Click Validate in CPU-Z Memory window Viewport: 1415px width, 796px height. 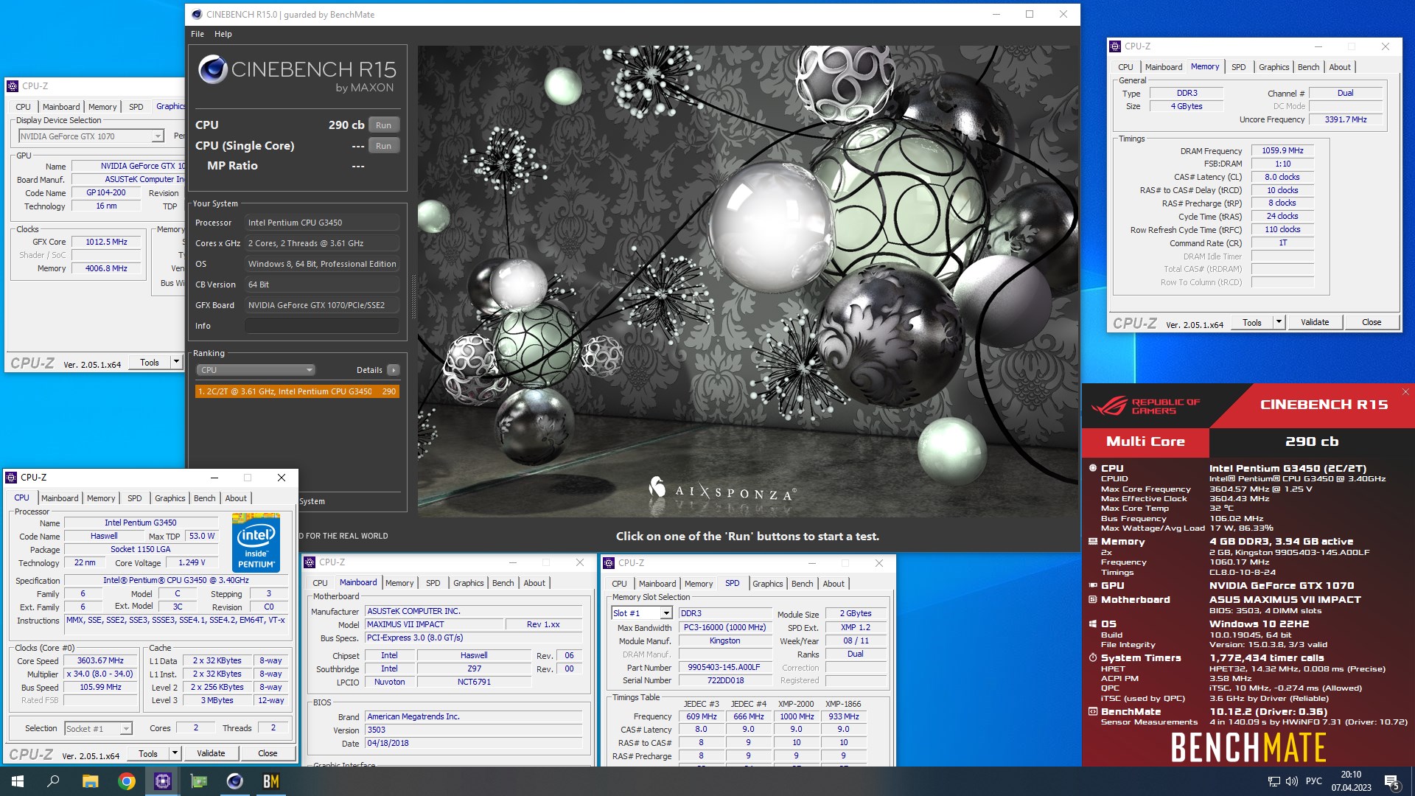[1315, 322]
